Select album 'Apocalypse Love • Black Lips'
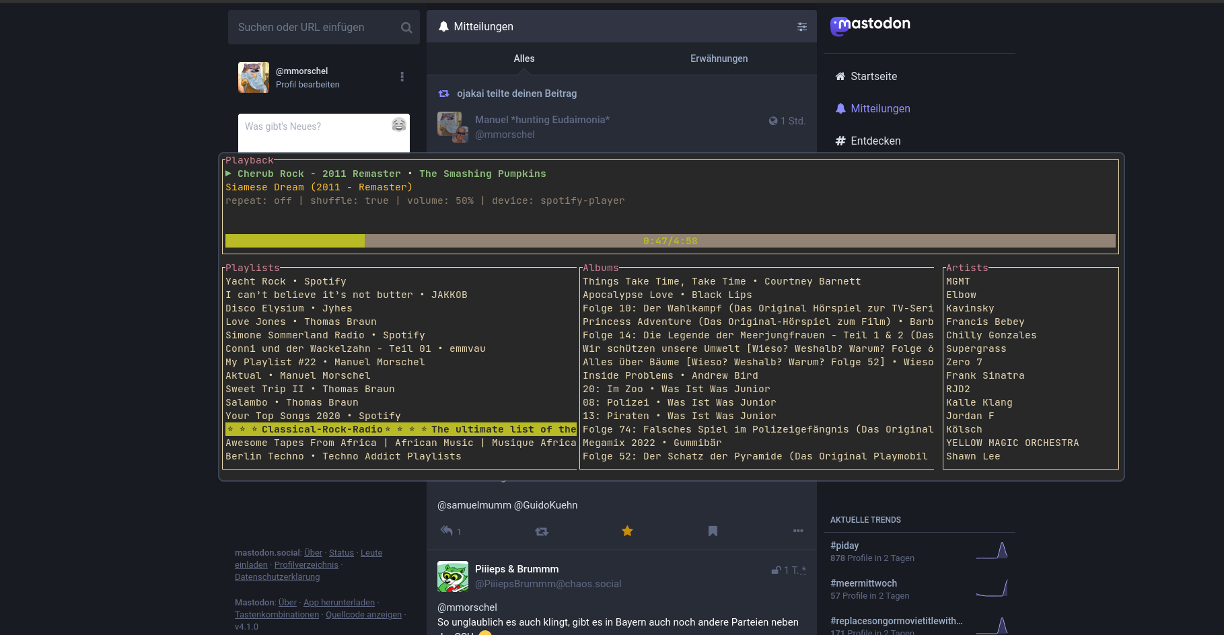The image size is (1224, 635). pyautogui.click(x=668, y=295)
